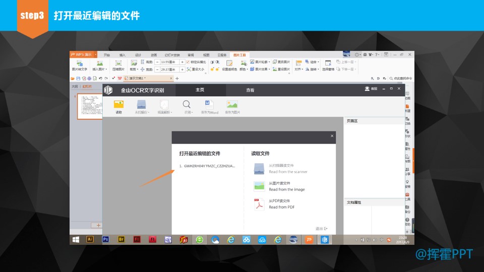The width and height of the screenshot is (484, 272).
Task: Open the 插入 ribbon tab
Action: pyautogui.click(x=123, y=54)
